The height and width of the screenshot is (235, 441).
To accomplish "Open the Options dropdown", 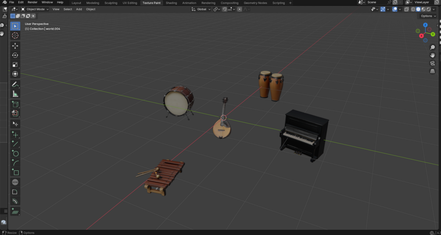I will click(x=428, y=16).
